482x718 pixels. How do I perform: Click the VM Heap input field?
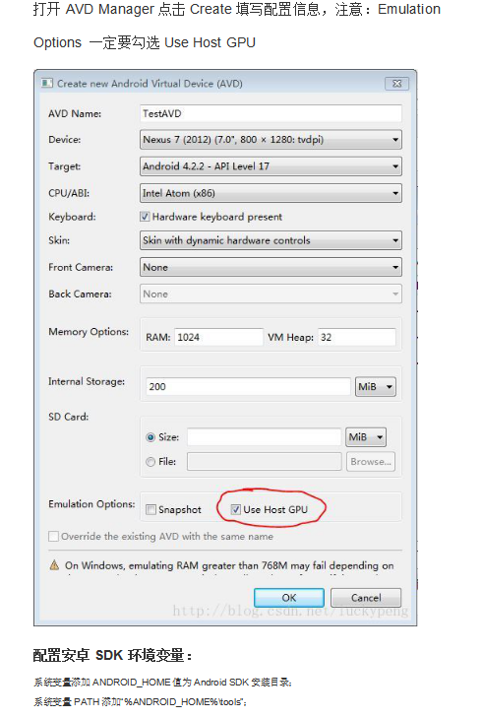pyautogui.click(x=357, y=338)
